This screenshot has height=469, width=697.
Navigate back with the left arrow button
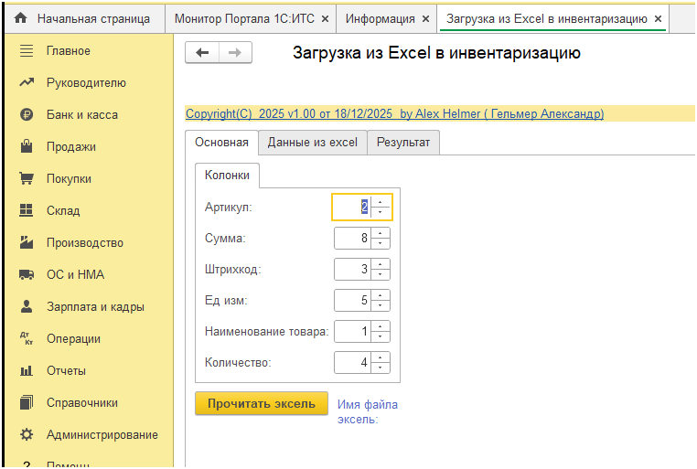[202, 53]
